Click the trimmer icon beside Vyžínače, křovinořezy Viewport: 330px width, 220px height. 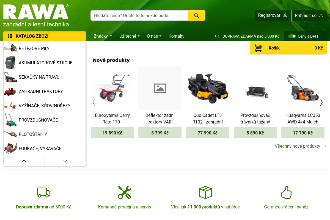point(10,106)
